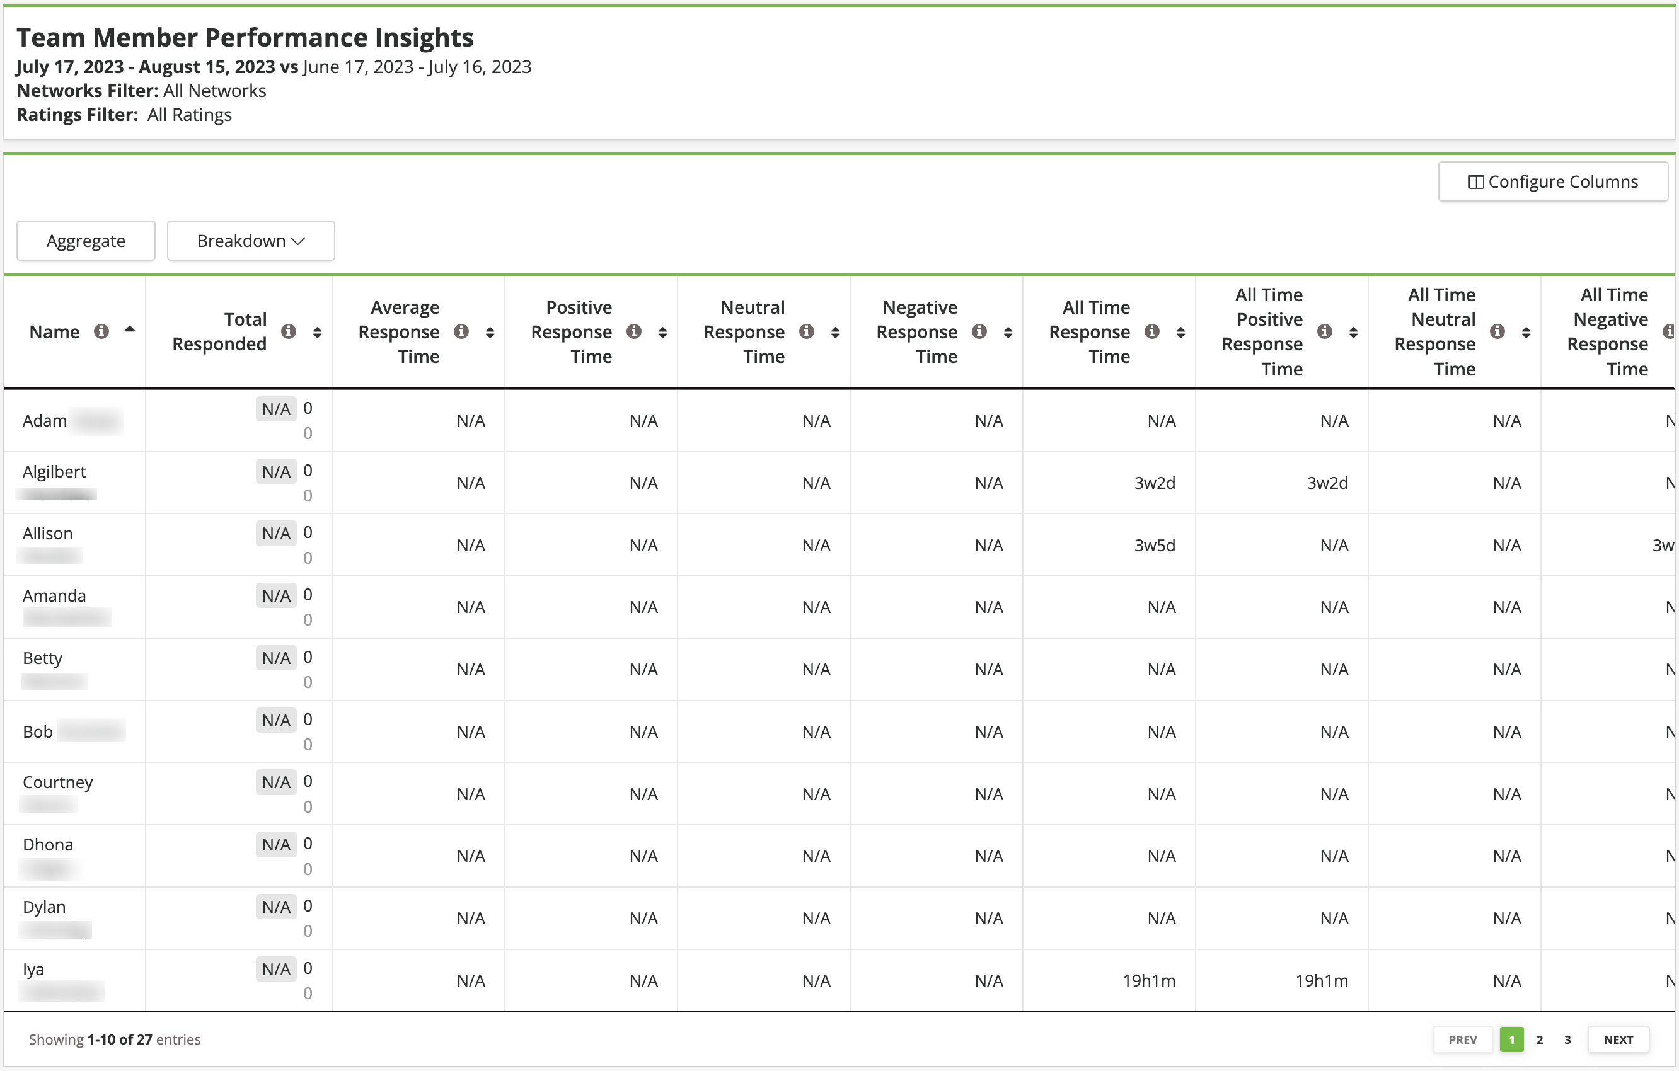Image resolution: width=1679 pixels, height=1071 pixels.
Task: Select team member Dylan's name
Action: [x=44, y=907]
